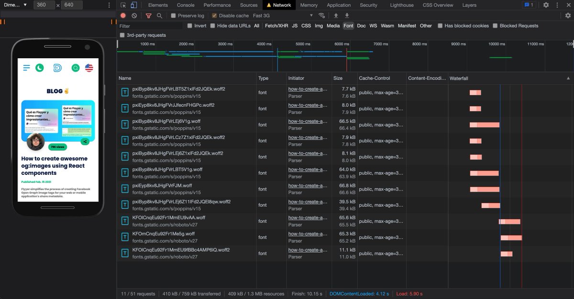
Task: Sort by the Waterfall column header
Action: (x=510, y=78)
